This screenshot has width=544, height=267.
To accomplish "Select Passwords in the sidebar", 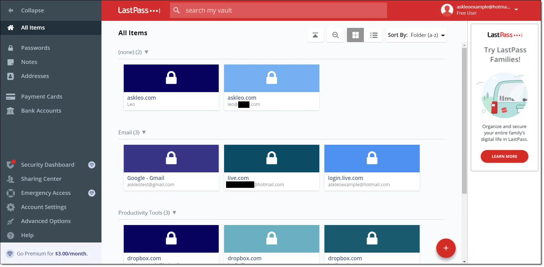I will [35, 48].
